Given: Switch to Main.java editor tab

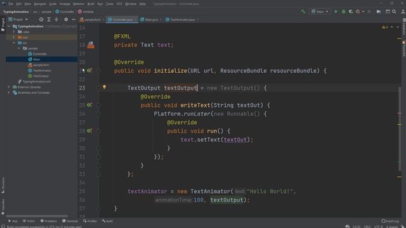Looking at the screenshot, I should [x=151, y=20].
